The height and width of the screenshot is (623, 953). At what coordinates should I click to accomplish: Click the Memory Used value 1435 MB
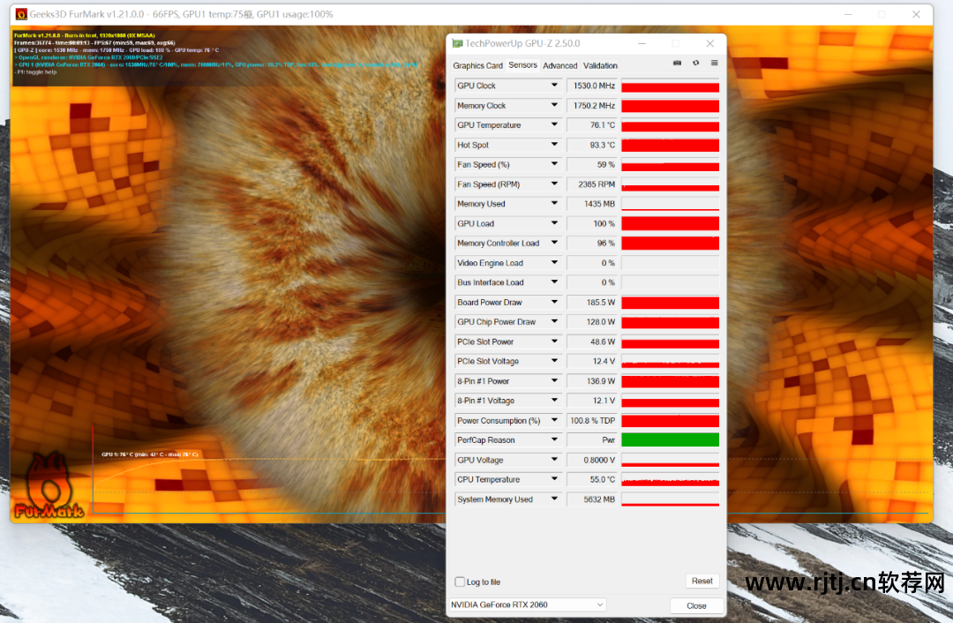pyautogui.click(x=599, y=204)
